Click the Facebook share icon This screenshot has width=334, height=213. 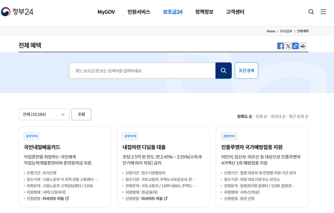[x=280, y=46]
